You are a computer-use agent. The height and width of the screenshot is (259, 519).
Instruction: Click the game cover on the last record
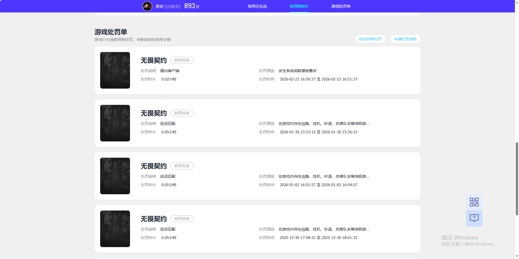pos(115,229)
